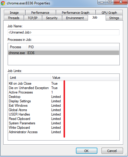Select the Write Clipboard limit row

pyautogui.click(x=64, y=128)
